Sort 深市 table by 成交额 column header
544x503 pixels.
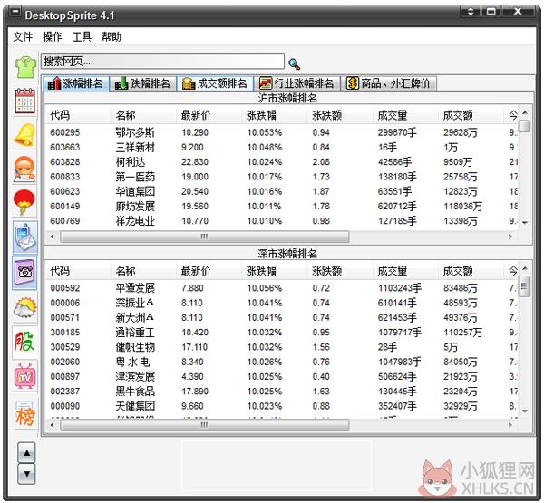[x=471, y=271]
